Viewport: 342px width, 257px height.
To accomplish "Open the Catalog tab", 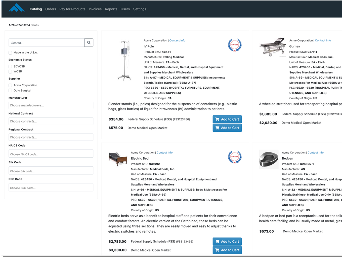I will click(x=36, y=9).
